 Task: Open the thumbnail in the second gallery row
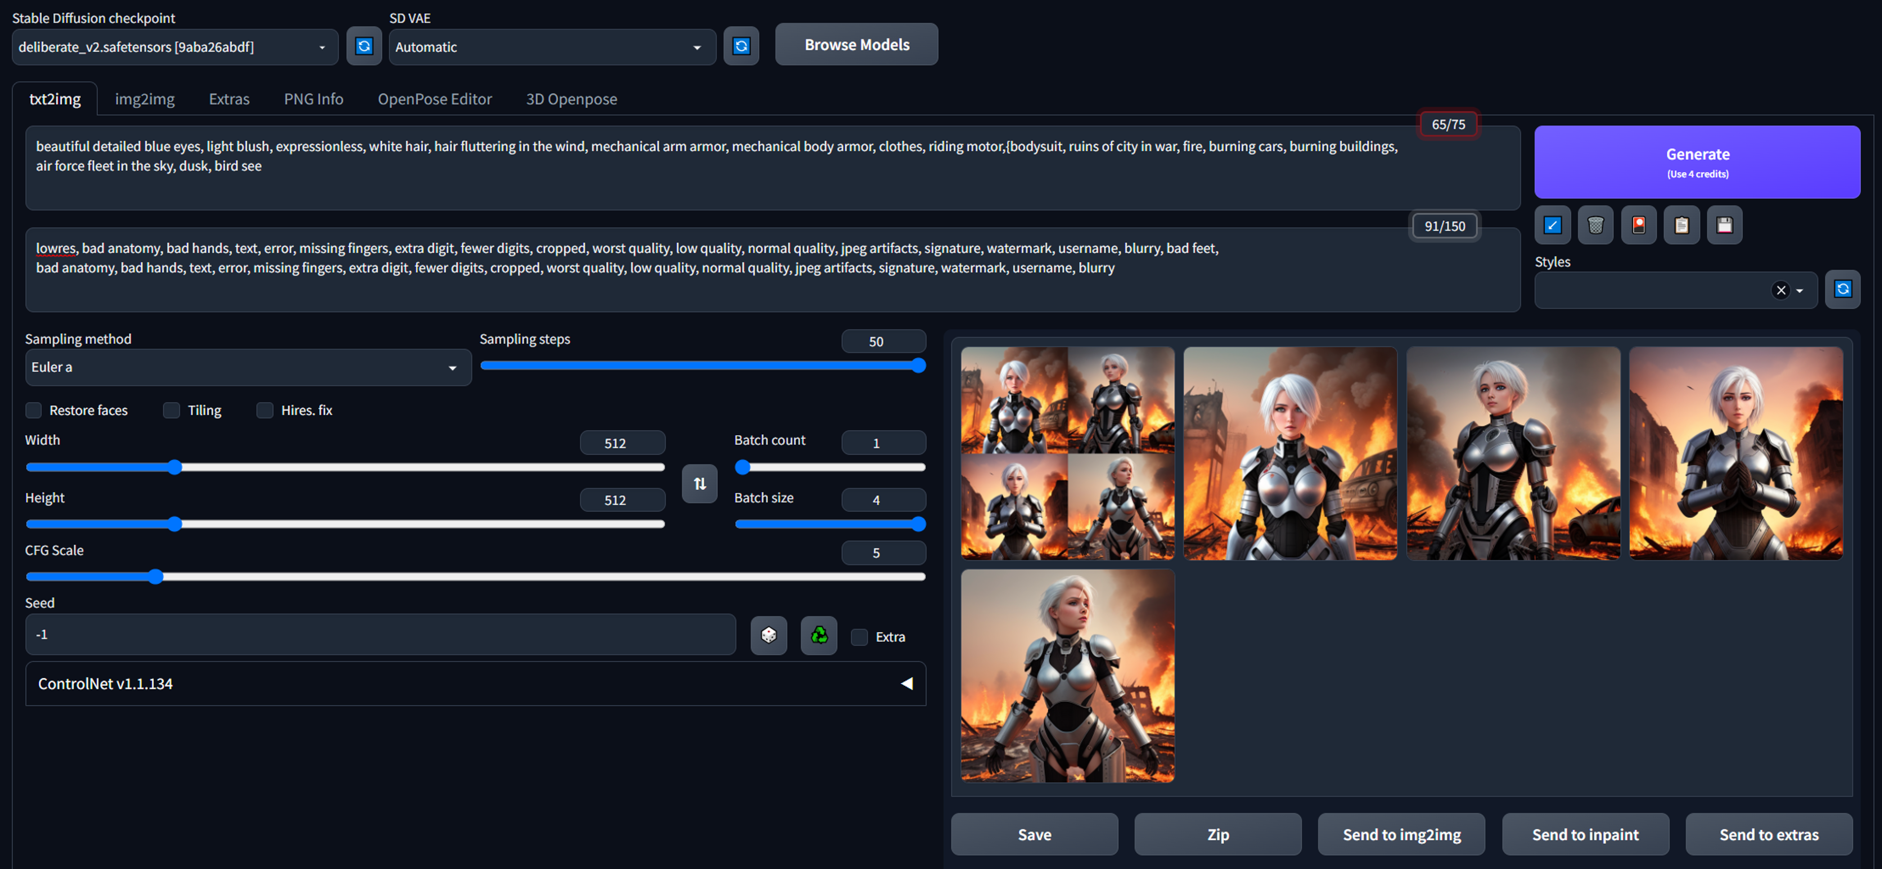click(1067, 676)
